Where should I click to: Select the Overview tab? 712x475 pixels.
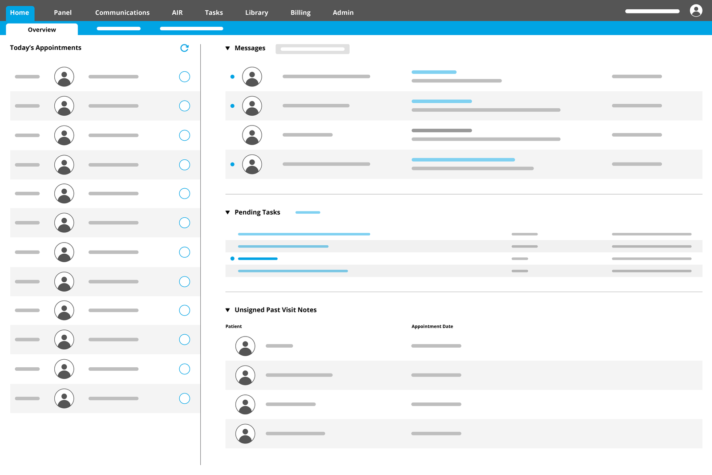tap(41, 29)
